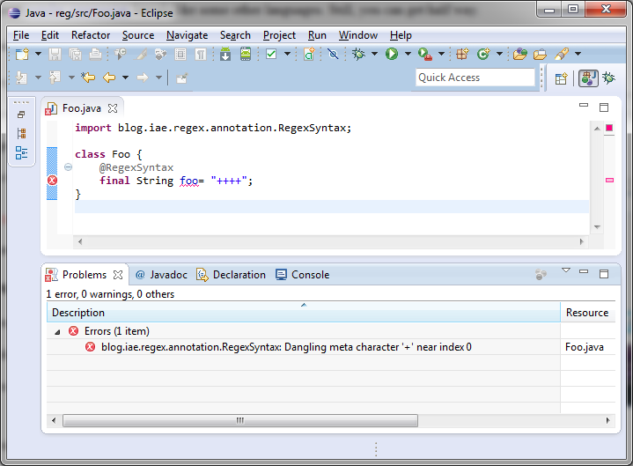Image resolution: width=633 pixels, height=466 pixels.
Task: Click Last Edit Location arrow icon
Action: (88, 78)
